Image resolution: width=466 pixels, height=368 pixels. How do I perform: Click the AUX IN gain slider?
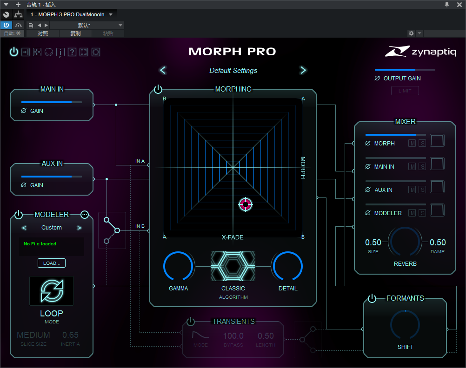point(52,177)
